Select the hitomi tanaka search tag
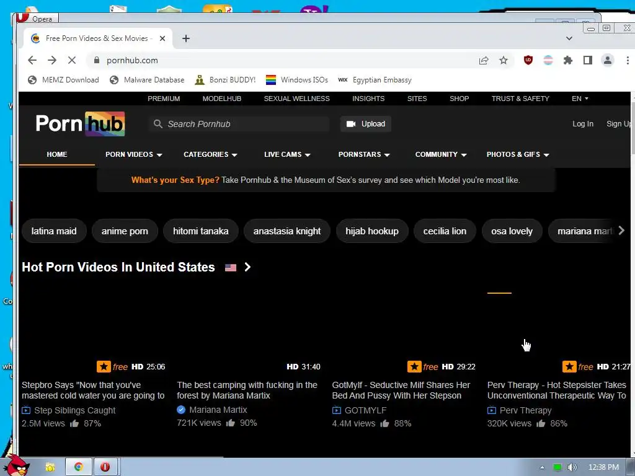Viewport: 635px width, 476px height. coord(200,231)
